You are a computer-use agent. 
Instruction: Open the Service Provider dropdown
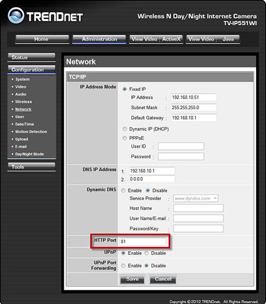(x=196, y=198)
